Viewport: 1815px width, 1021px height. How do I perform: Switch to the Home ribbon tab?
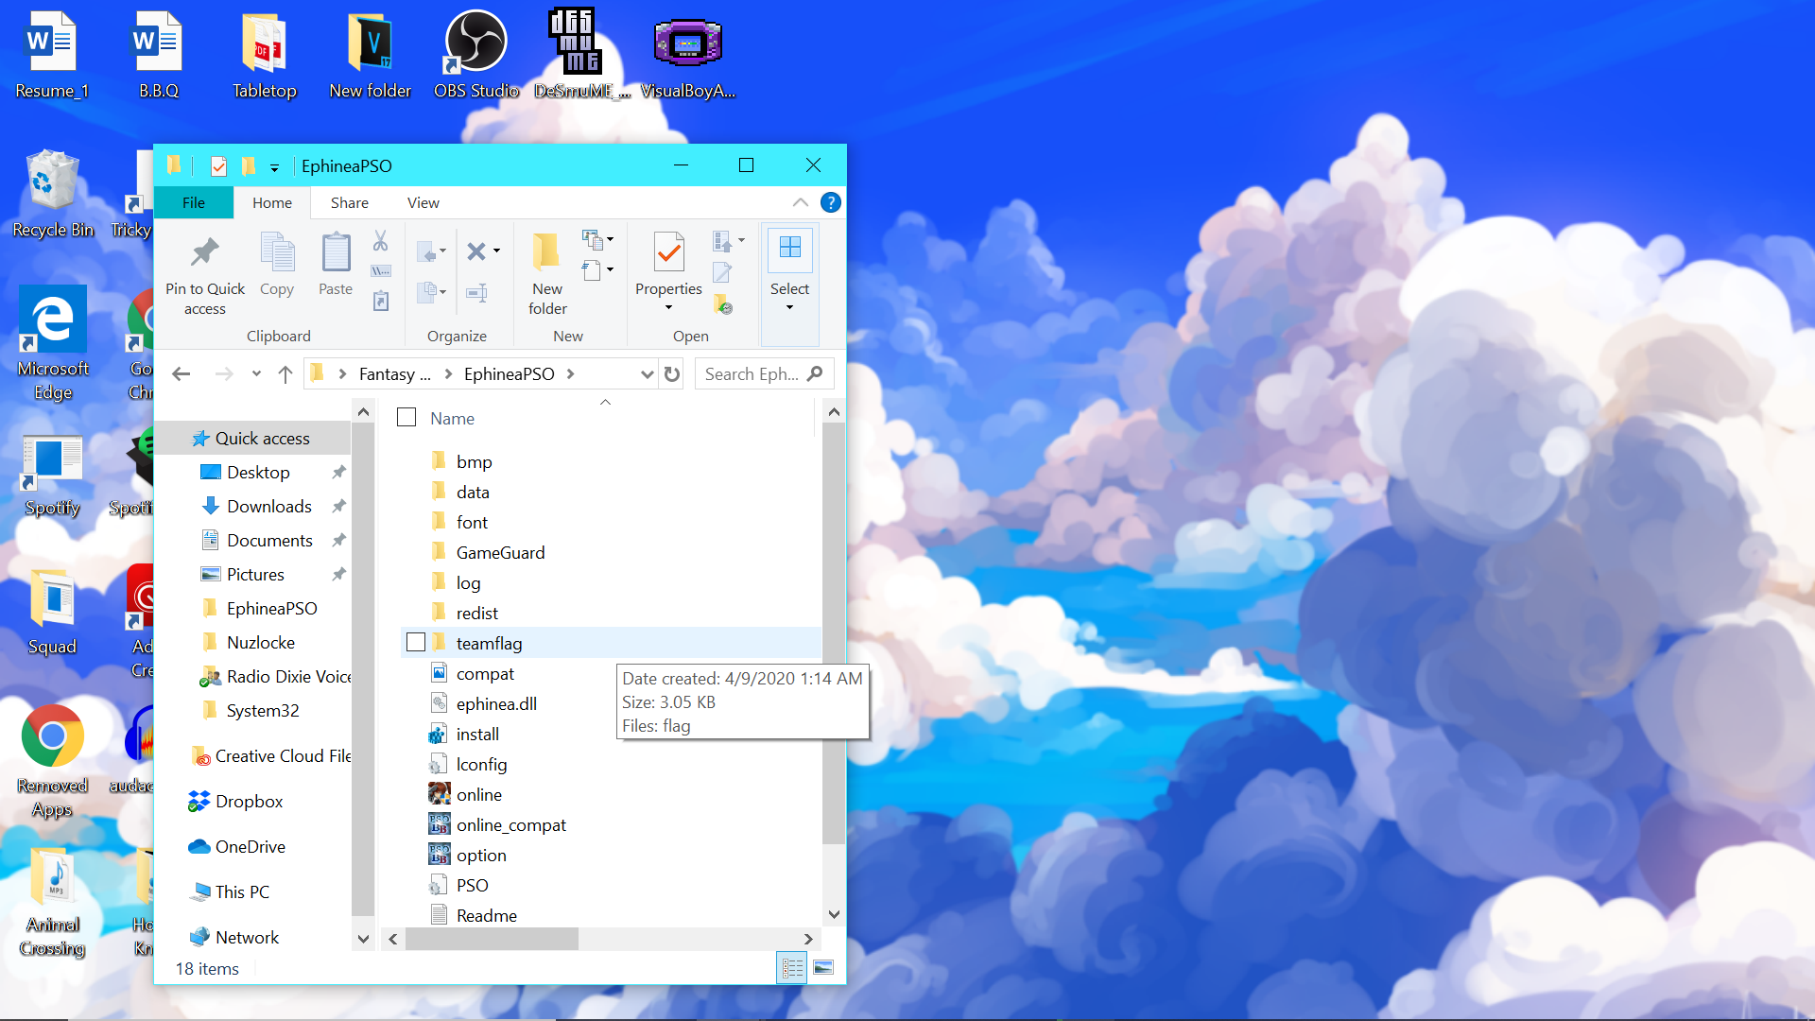tap(271, 202)
